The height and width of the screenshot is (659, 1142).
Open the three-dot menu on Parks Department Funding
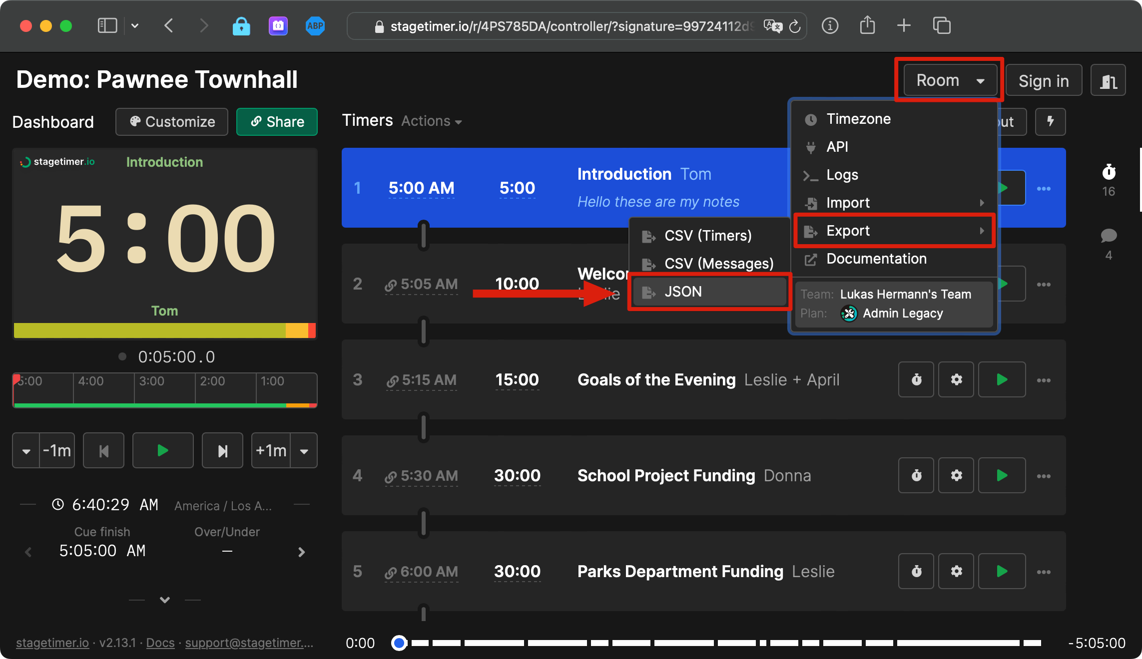[1044, 571]
